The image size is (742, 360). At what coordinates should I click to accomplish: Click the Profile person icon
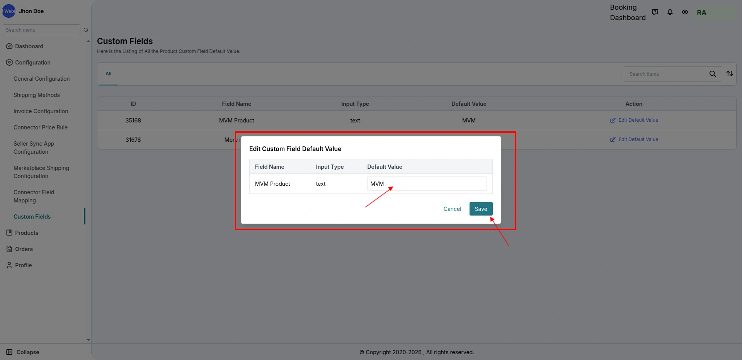9,265
